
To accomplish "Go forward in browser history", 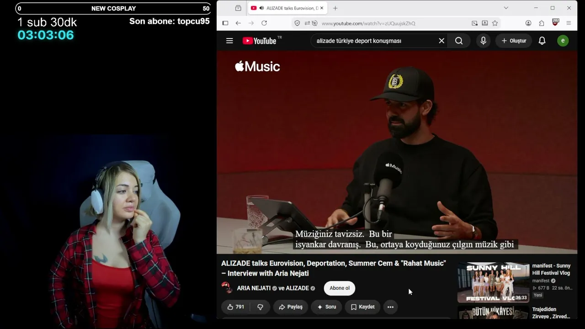I will click(x=251, y=23).
